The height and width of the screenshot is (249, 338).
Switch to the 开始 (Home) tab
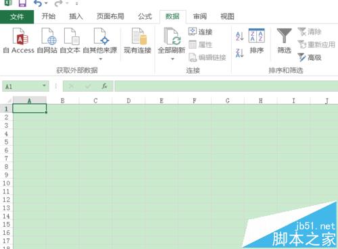point(49,16)
